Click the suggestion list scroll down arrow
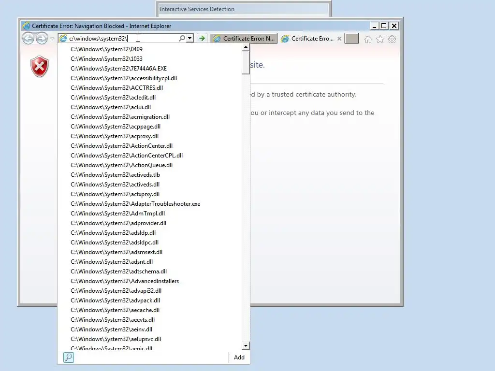The image size is (495, 371). pyautogui.click(x=246, y=346)
